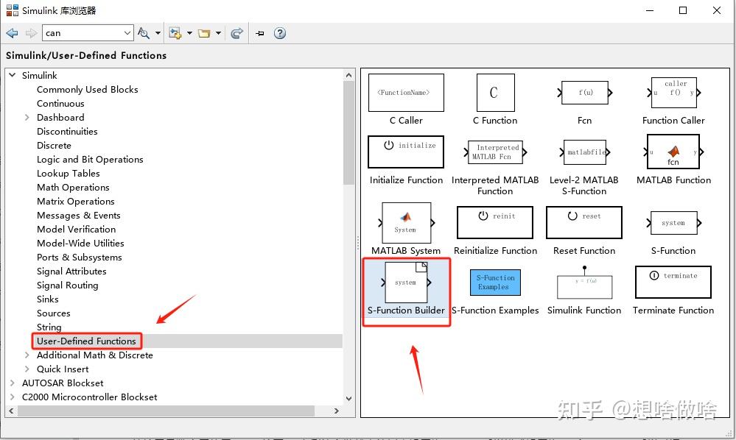Expand the AUTOSAR Blockset node
Viewport: 736px width, 440px height.
coord(13,383)
